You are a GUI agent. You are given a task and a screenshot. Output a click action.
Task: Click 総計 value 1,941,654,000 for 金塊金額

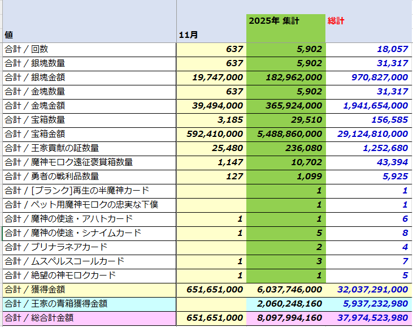(x=375, y=106)
